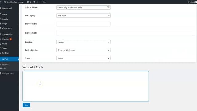
Task: Open the comments bubble icon in admin bar
Action: tap(34, 2)
